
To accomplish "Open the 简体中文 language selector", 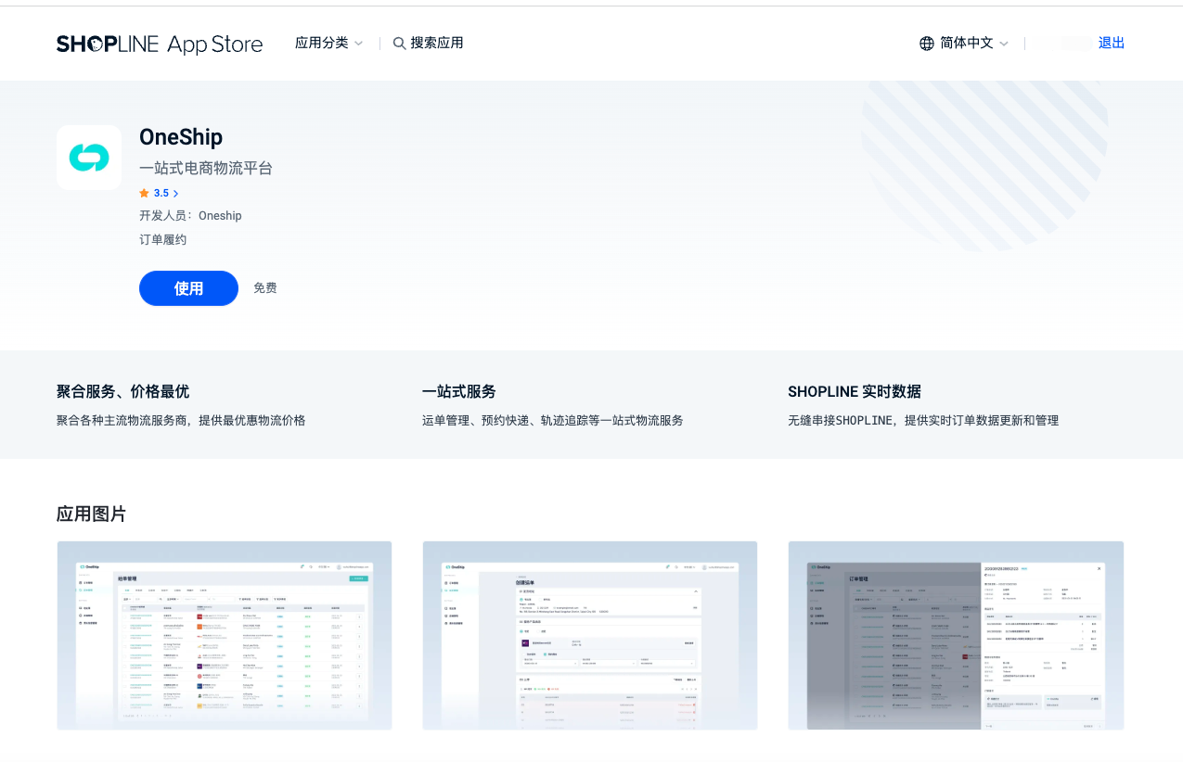I will click(964, 43).
